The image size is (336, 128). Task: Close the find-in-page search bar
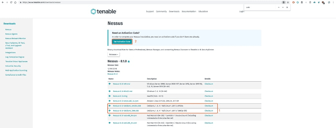coord(287,7)
